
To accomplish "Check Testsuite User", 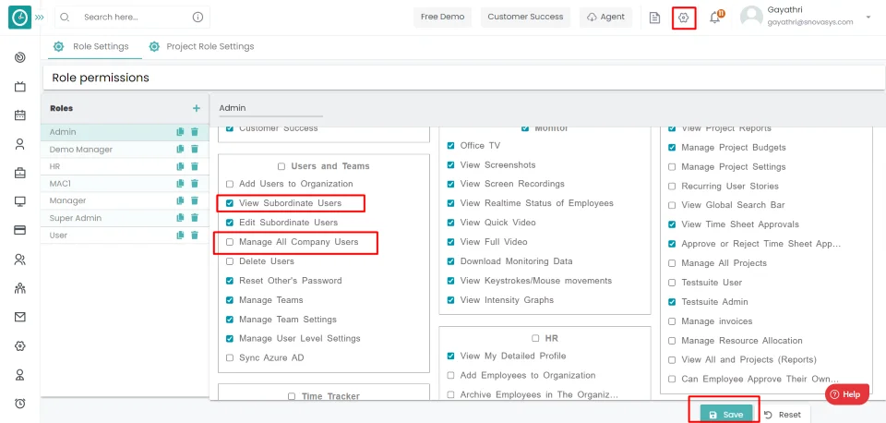I will (x=672, y=283).
